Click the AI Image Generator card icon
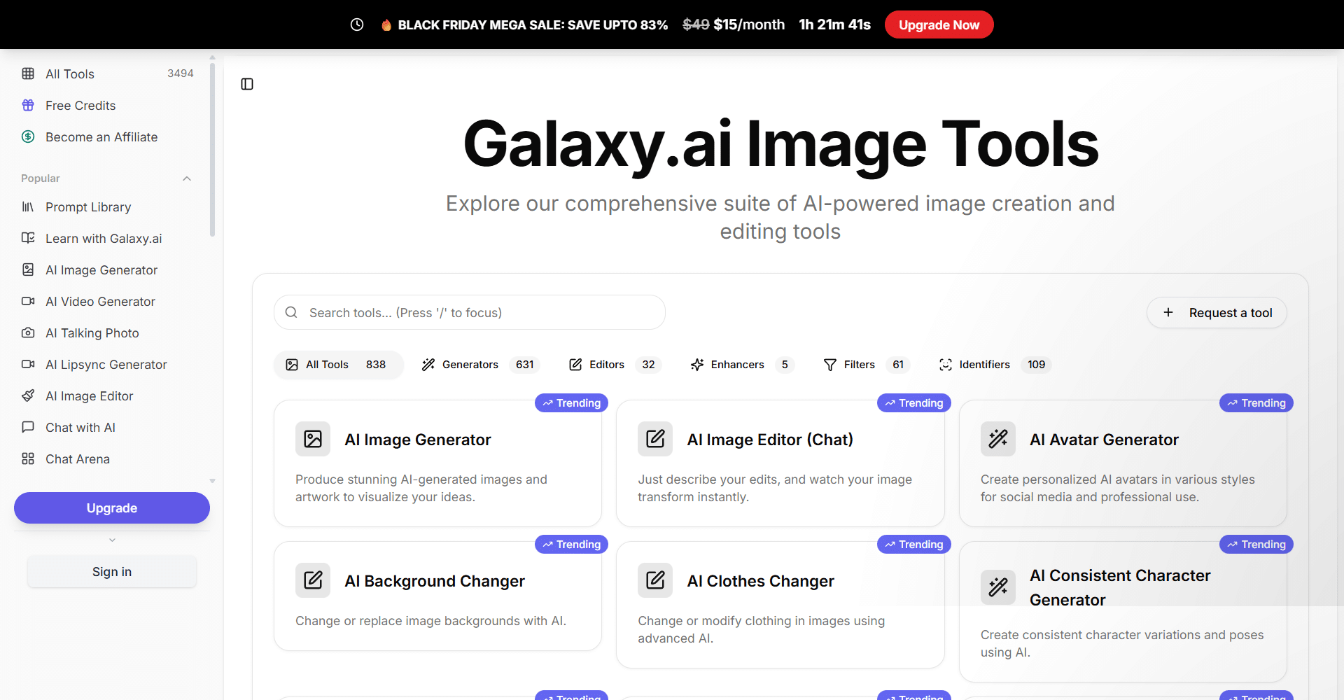1344x700 pixels. tap(313, 439)
